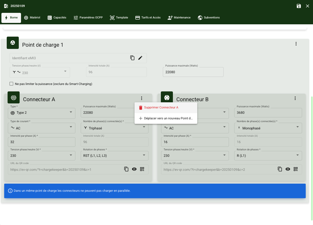Preview Connecteur A QR URL with eye icon

[134, 169]
